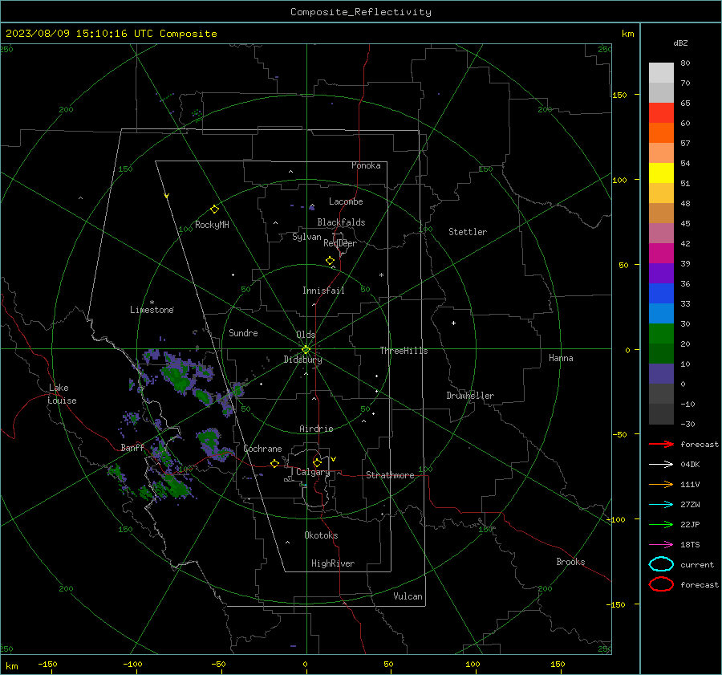Click the Lacombe label

(346, 201)
